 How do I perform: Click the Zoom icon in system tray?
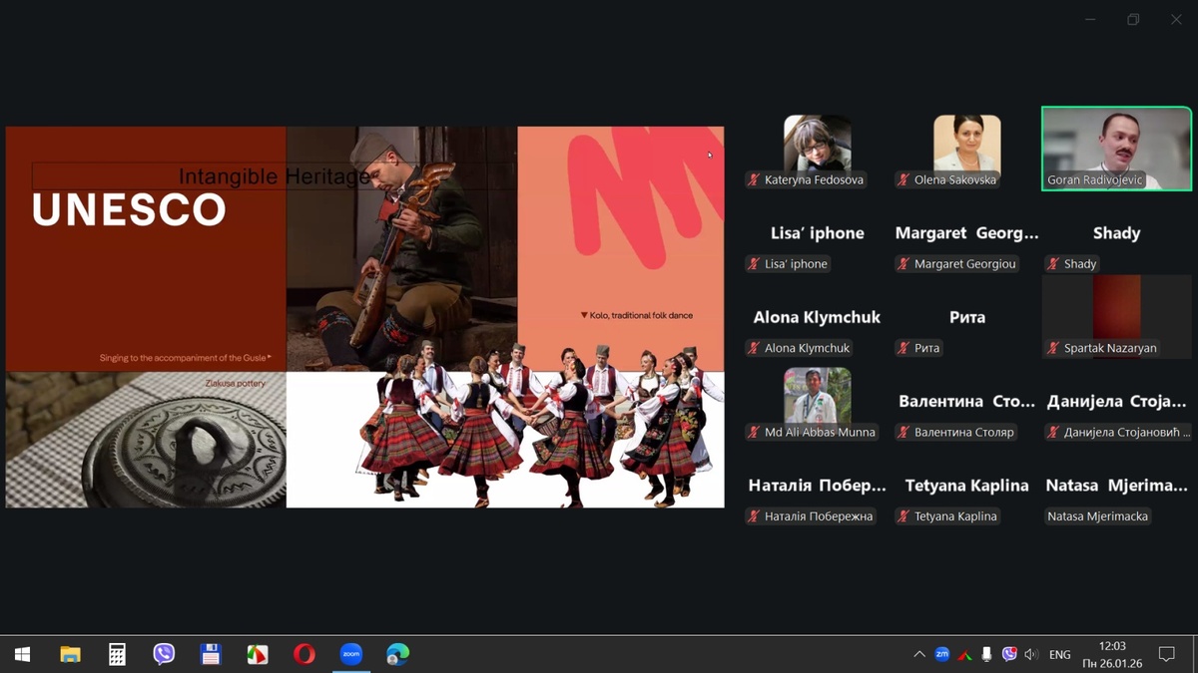[941, 654]
